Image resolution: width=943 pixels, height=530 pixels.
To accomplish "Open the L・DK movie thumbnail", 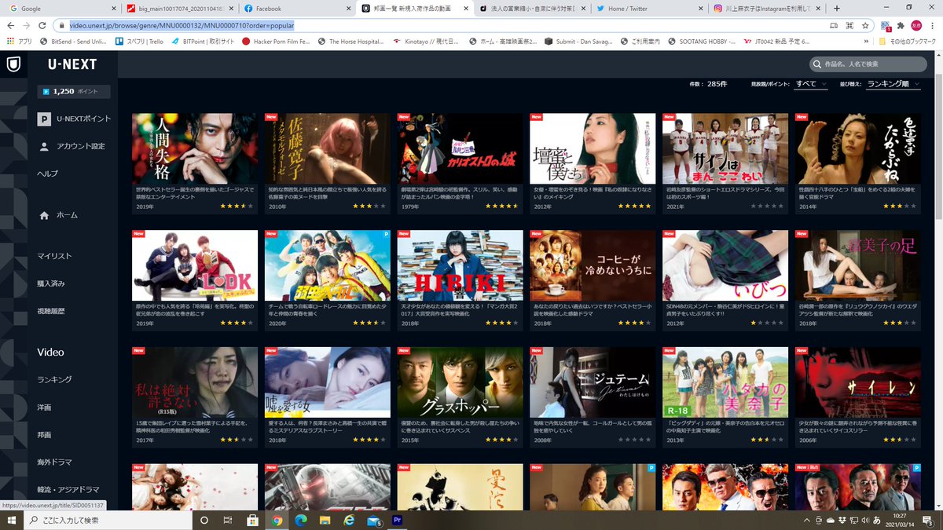I will 195,265.
